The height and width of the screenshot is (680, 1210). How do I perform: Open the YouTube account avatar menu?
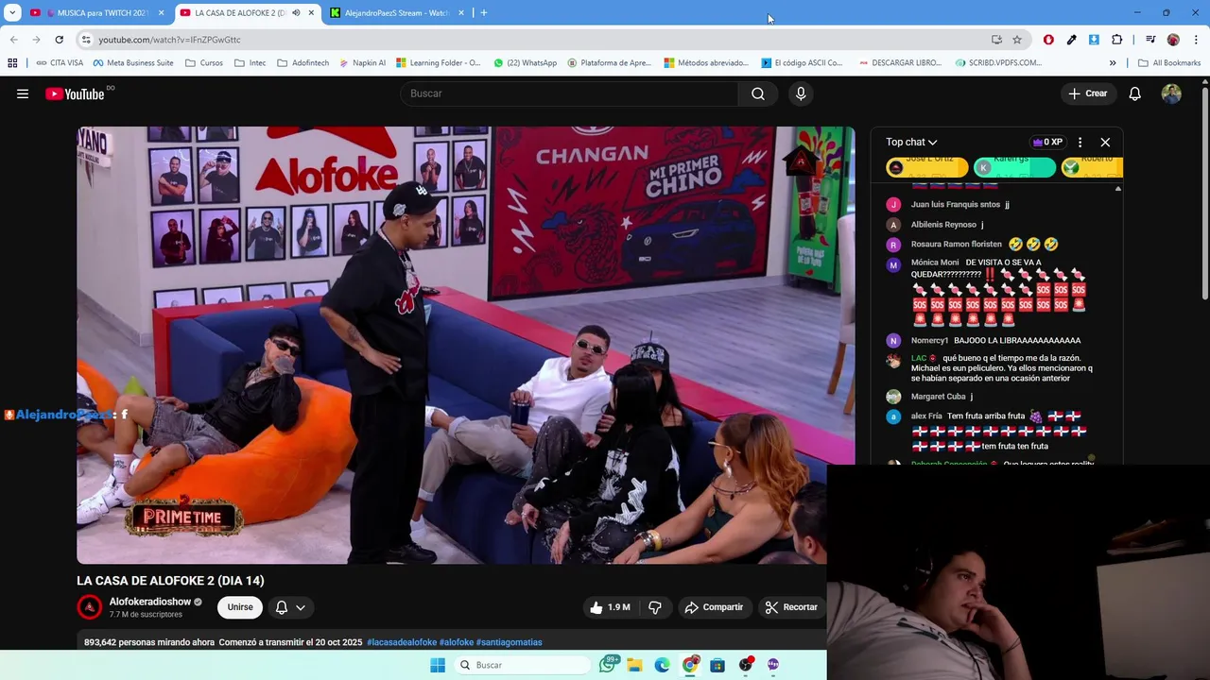1171,93
